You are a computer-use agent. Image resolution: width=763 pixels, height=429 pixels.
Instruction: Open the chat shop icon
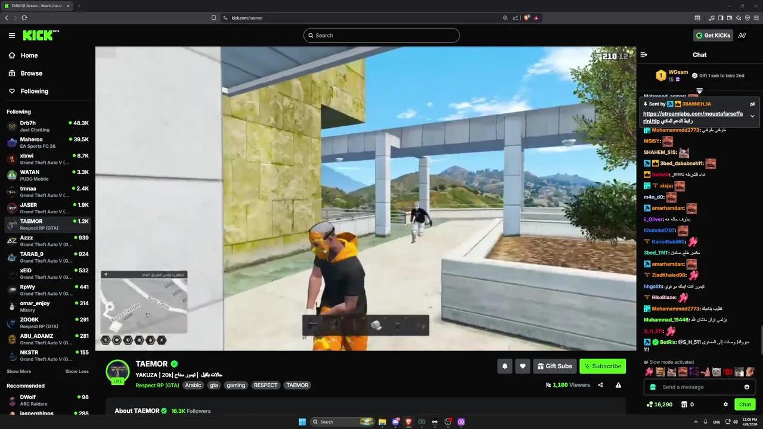[684, 404]
